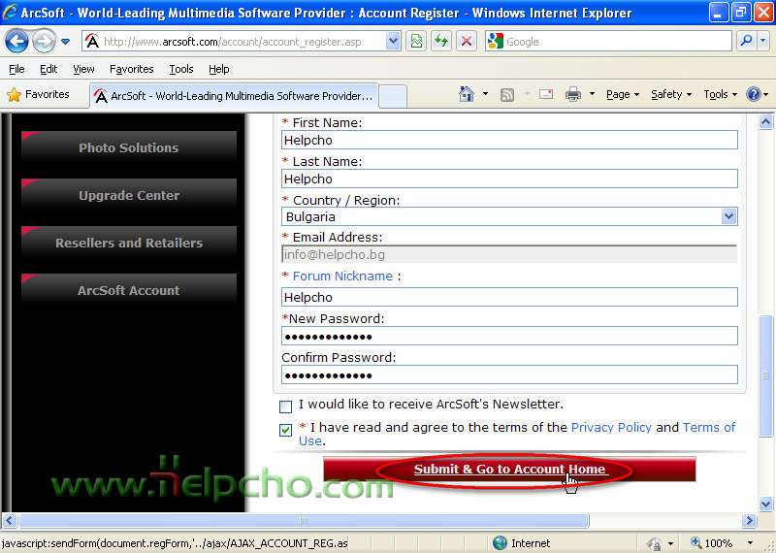Open the File menu
This screenshot has width=776, height=553.
[x=16, y=69]
